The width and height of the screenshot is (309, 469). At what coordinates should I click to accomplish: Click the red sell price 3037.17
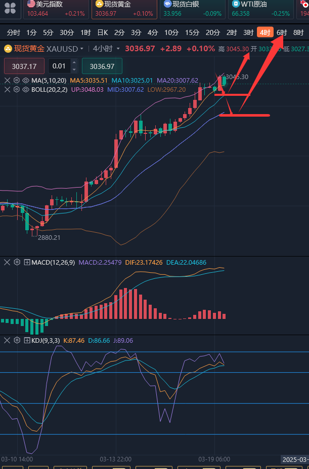[24, 66]
